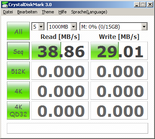Click the CrystalDiskMark title bar icon
The image size is (155, 139).
pos(5,5)
